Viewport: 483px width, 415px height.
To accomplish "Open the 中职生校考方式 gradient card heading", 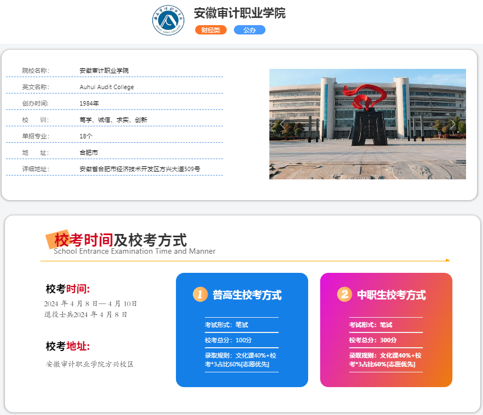I will coord(391,295).
